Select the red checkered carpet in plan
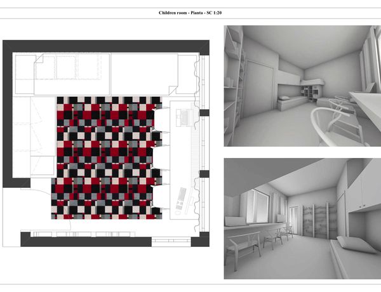Image resolution: width=381 pixels, height=292 pixels. tap(108, 157)
